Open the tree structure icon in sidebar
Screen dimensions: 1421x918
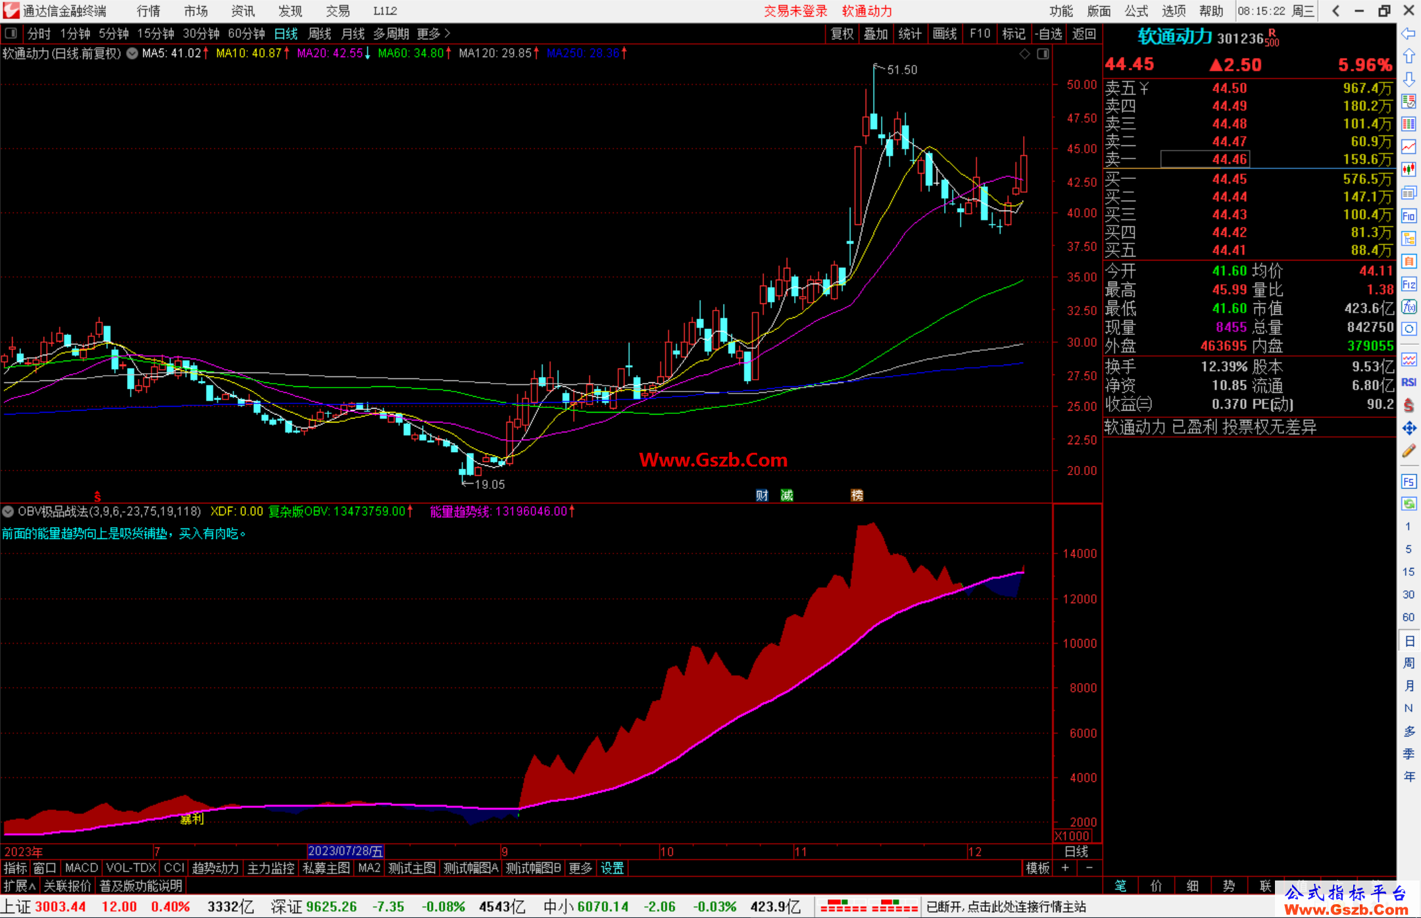pos(1409,238)
